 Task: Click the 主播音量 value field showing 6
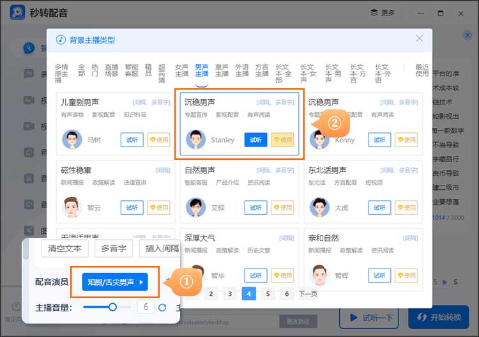point(146,307)
